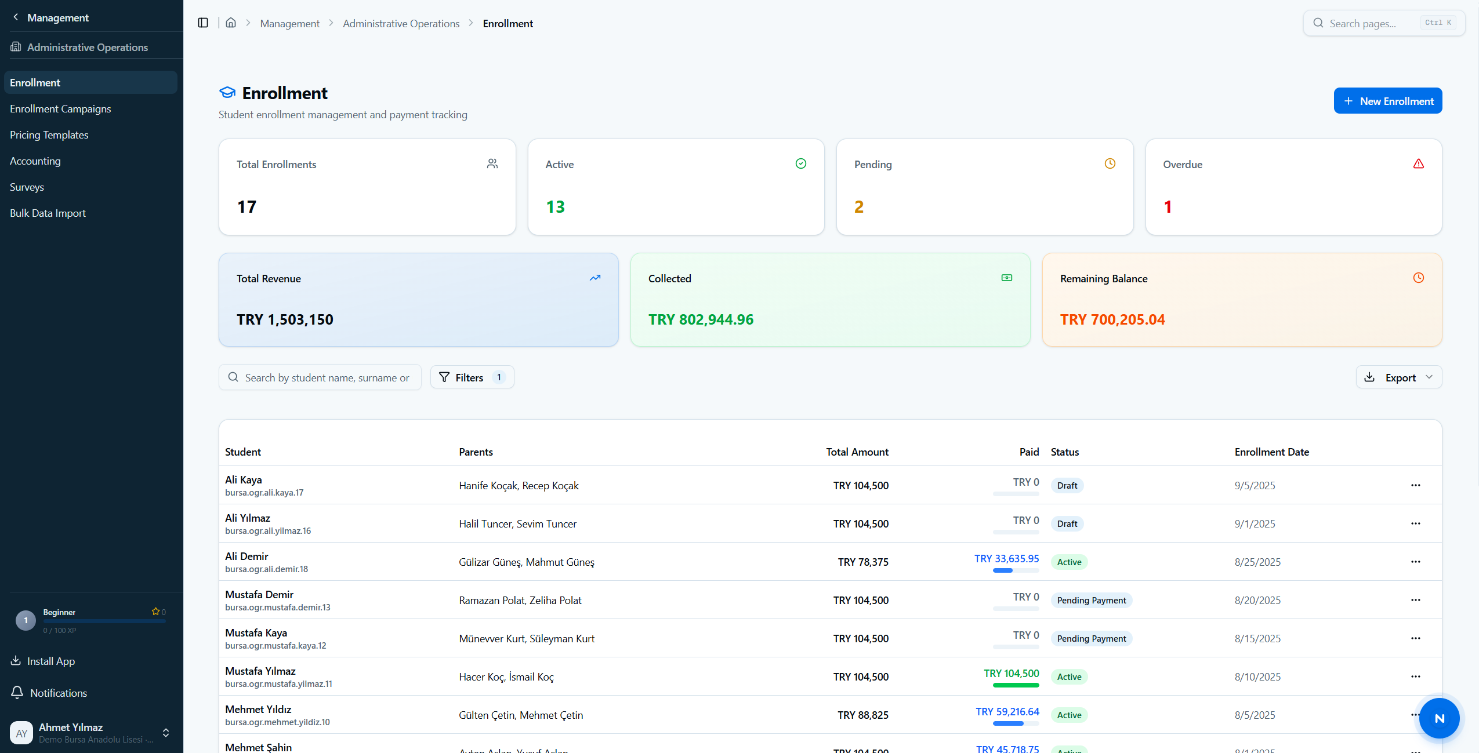
Task: Open Enrollment Campaigns in the sidebar
Action: (x=90, y=108)
